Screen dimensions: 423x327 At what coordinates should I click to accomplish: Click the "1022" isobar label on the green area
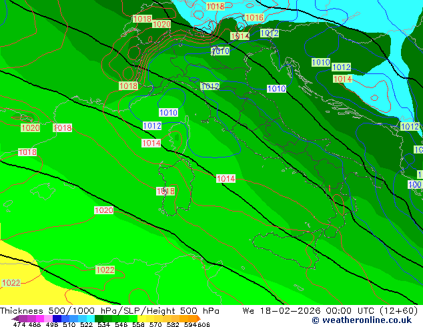[105, 270]
